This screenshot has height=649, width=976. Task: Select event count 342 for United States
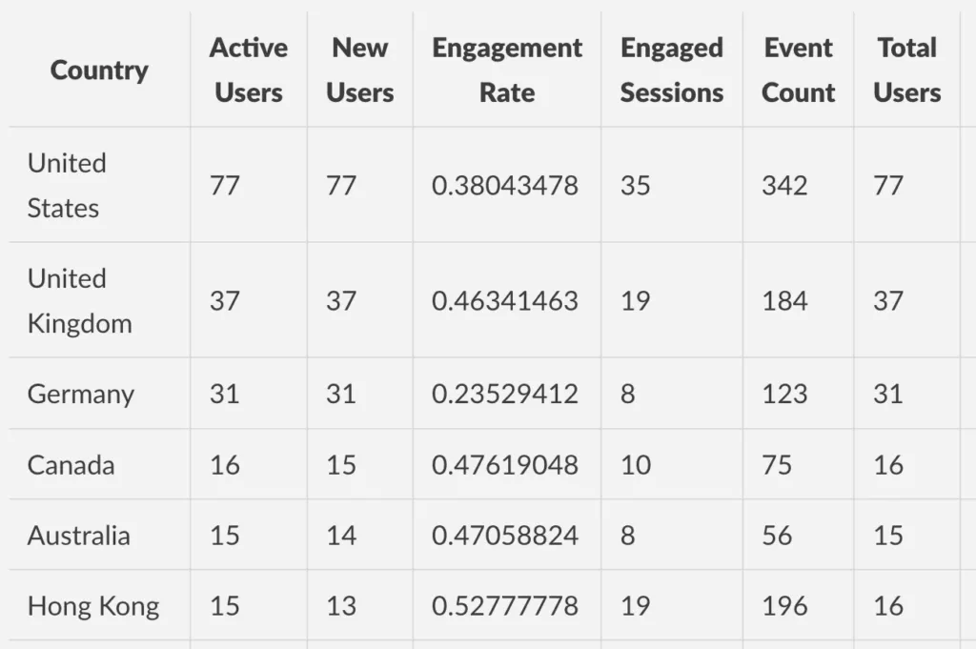click(784, 185)
